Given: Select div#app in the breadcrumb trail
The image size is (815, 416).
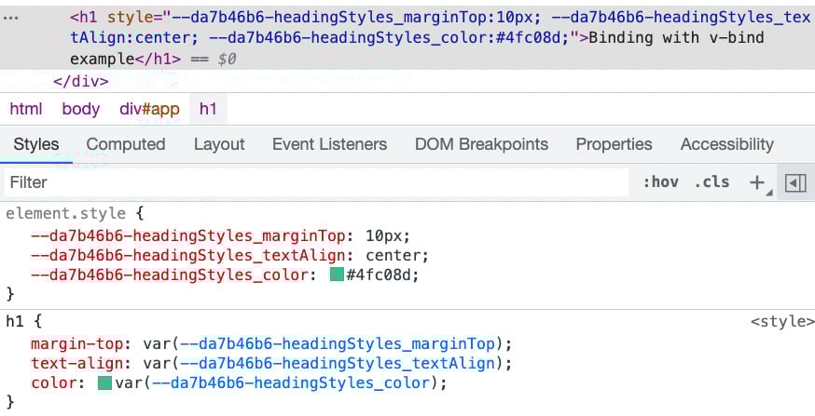Looking at the screenshot, I should 149,109.
